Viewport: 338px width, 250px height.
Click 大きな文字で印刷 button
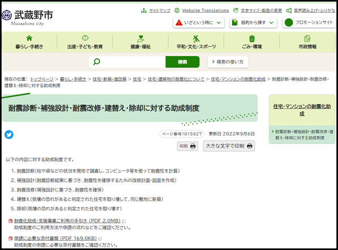click(229, 146)
